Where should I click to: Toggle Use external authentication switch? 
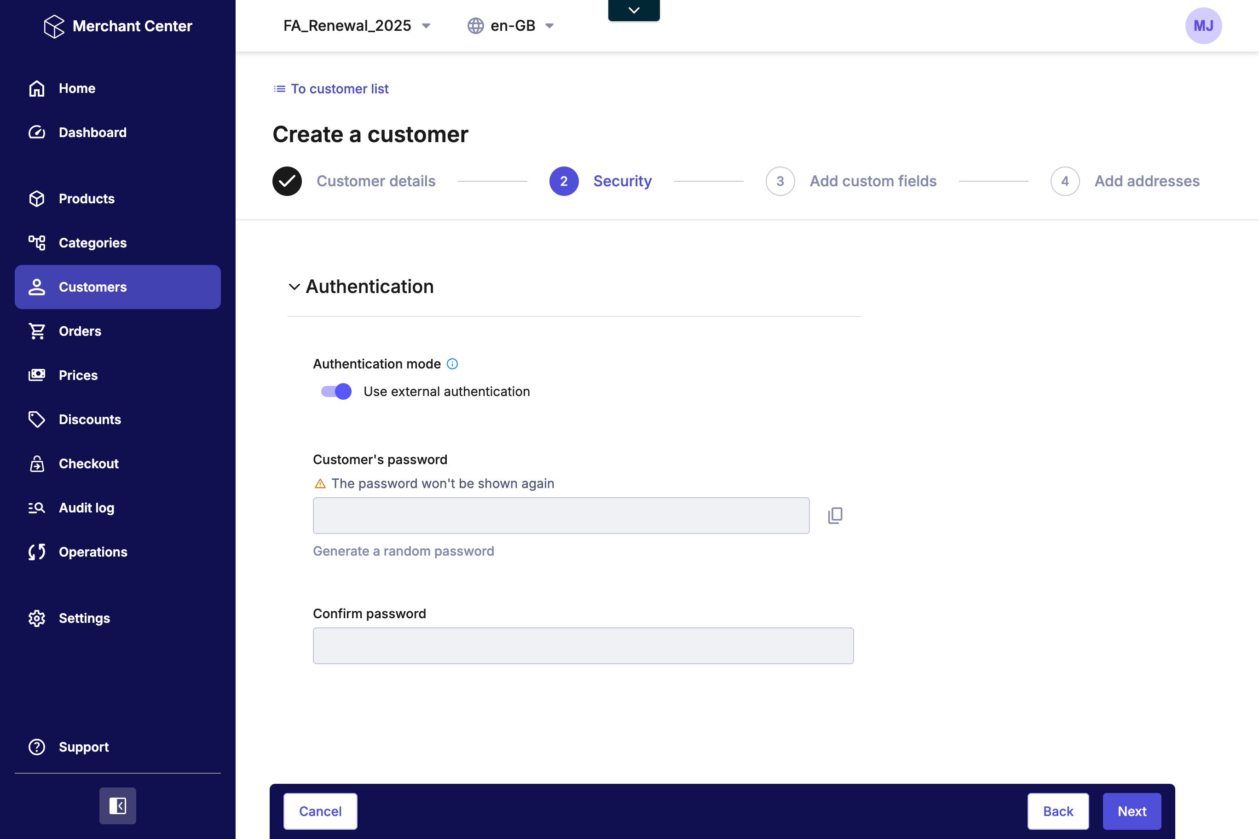pos(336,392)
